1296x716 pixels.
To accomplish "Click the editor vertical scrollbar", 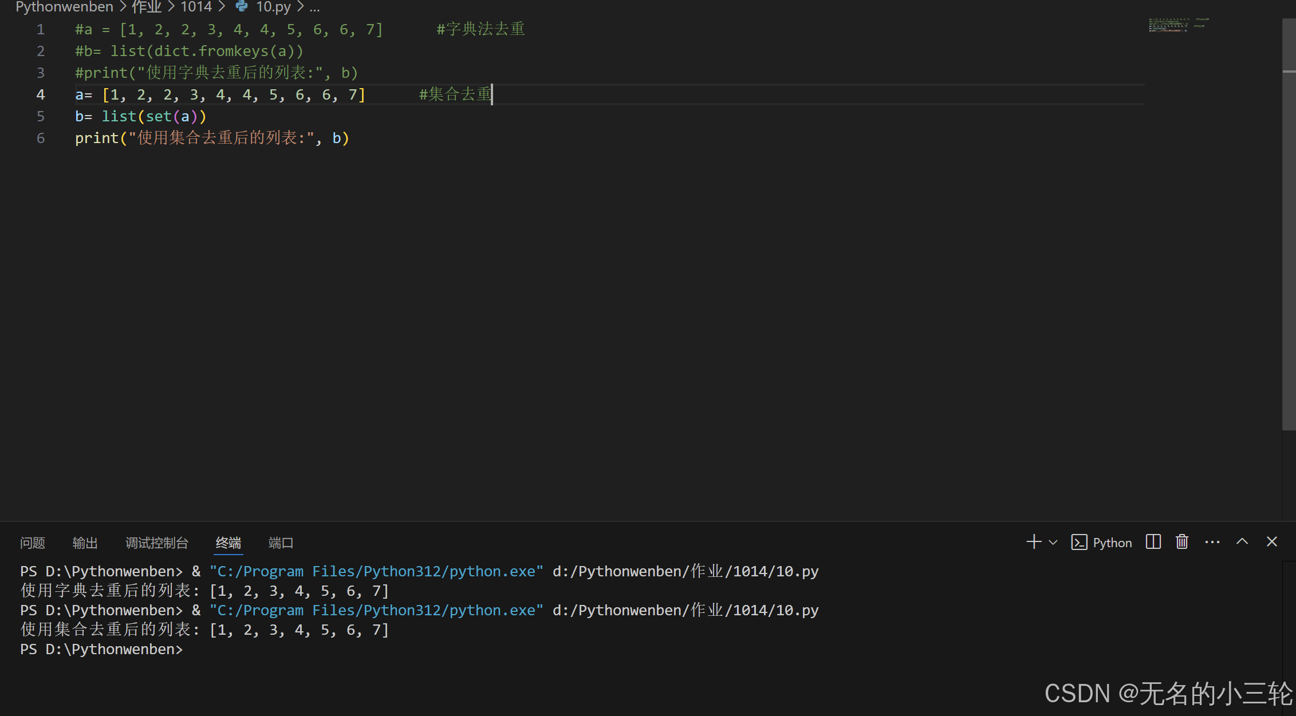I will [1289, 229].
